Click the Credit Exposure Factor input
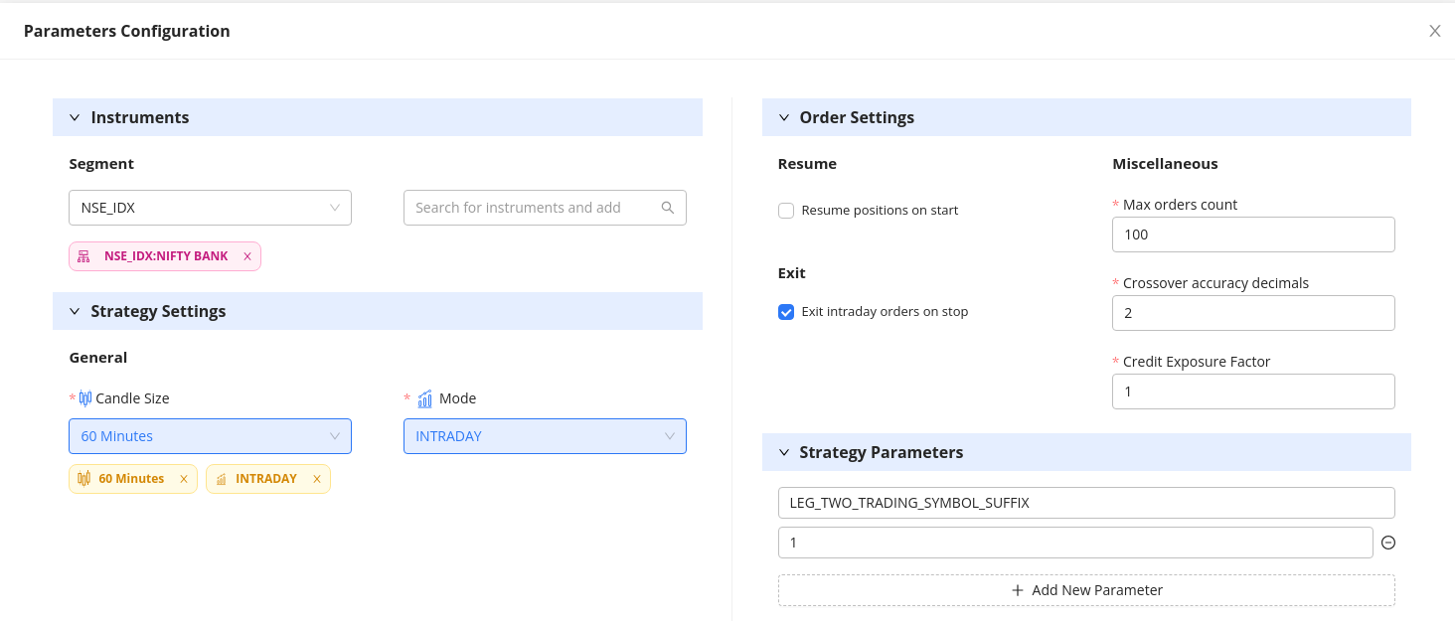Screen dimensions: 1455x626 click(x=1253, y=391)
